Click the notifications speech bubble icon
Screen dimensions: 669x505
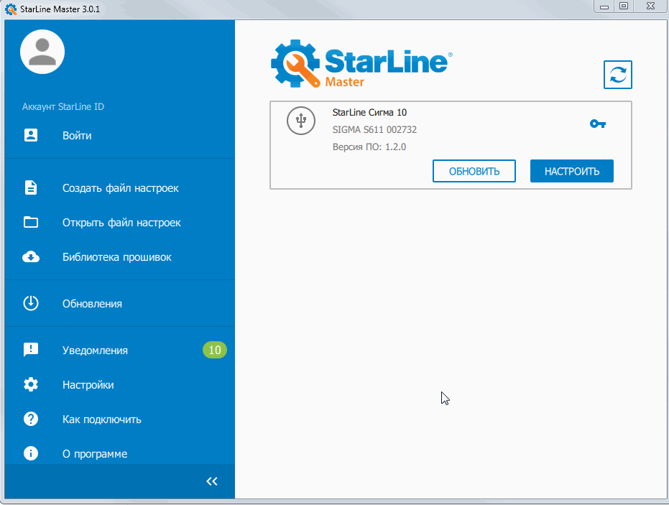(x=31, y=351)
